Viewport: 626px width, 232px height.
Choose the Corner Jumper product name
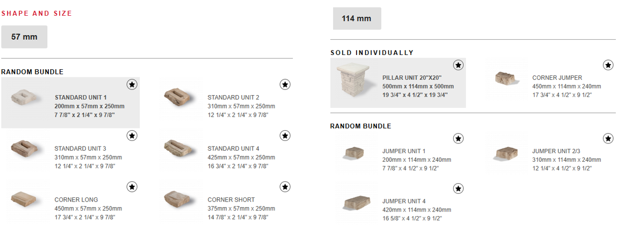[x=557, y=78]
